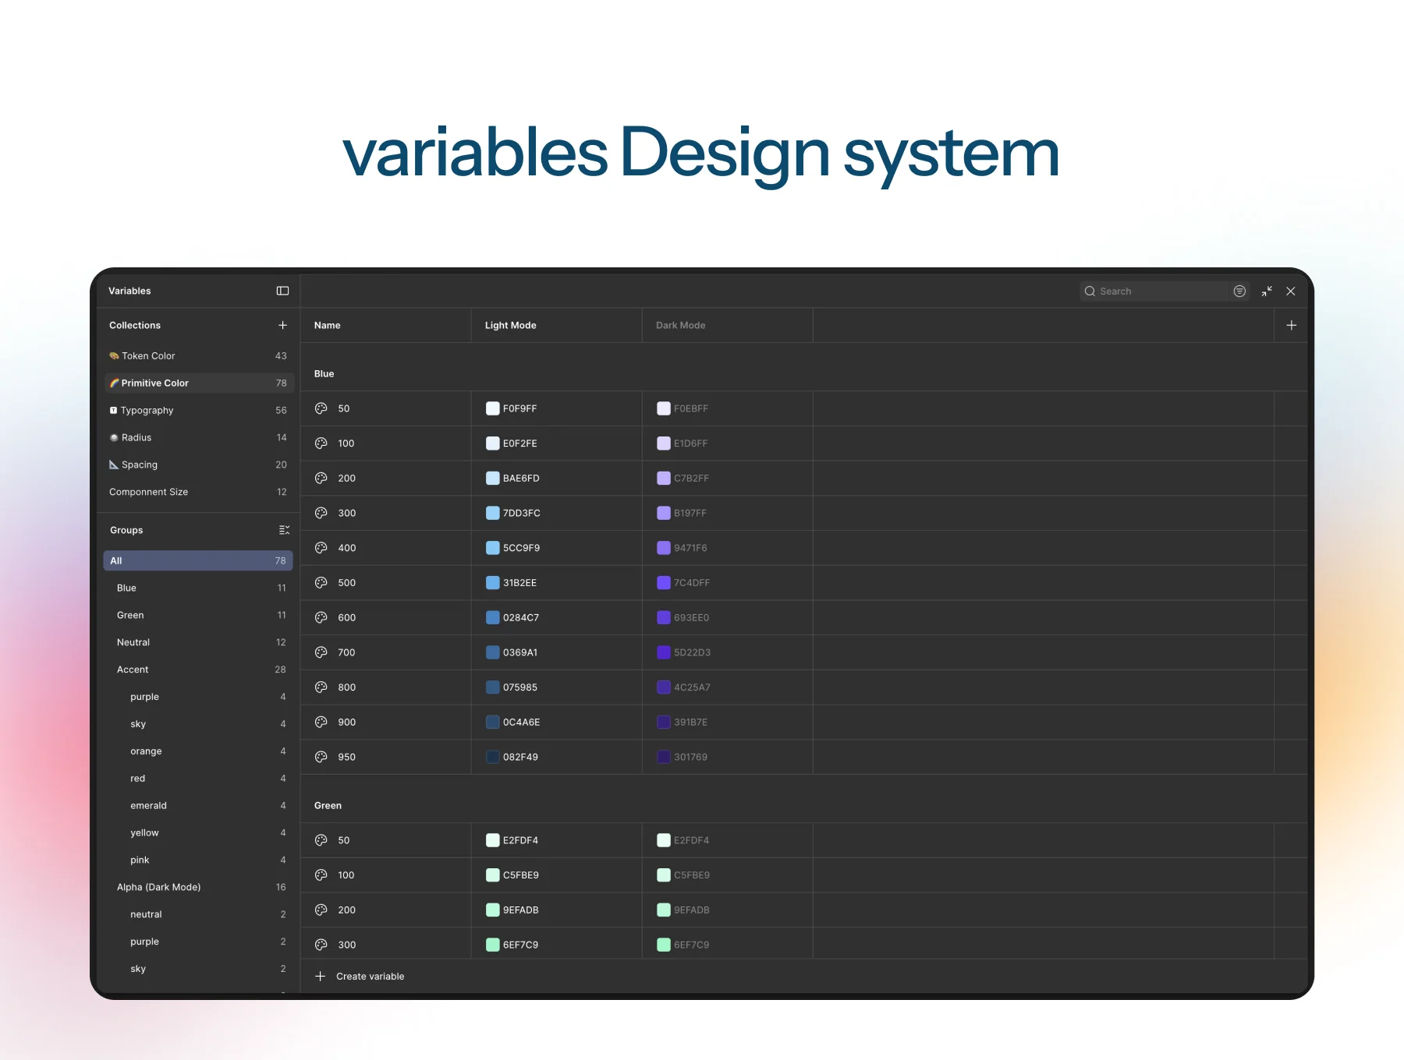
Task: Click the hex value 0284C7
Action: tap(521, 617)
